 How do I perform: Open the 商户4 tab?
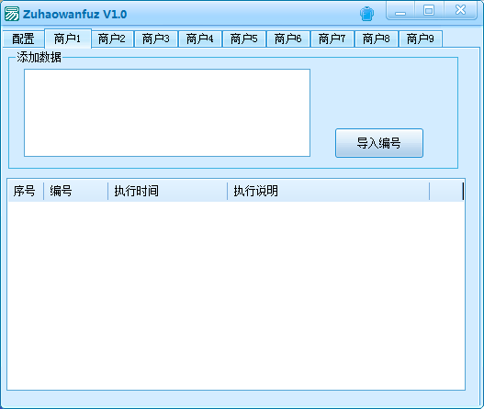[200, 39]
